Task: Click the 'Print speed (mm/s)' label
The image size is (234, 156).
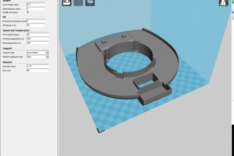Action: pos(11,35)
